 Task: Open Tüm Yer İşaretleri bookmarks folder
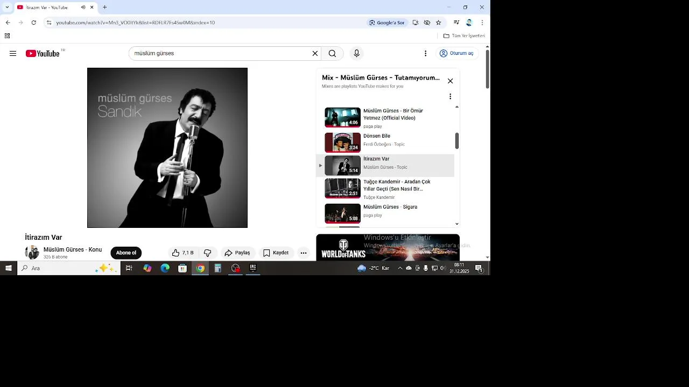[x=464, y=36]
